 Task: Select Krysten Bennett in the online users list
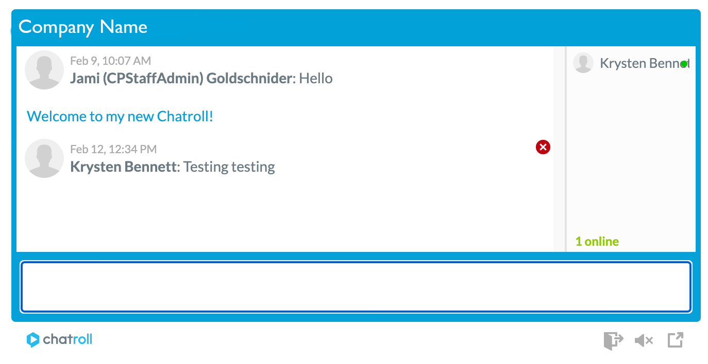pos(631,63)
